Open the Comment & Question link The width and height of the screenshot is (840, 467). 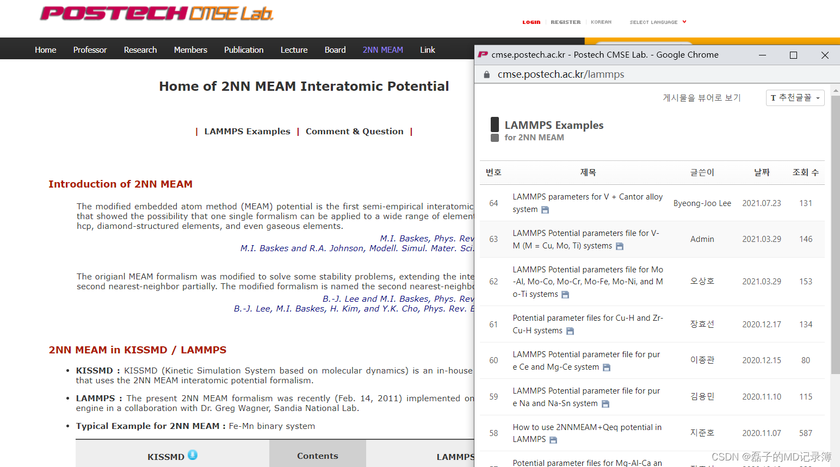pyautogui.click(x=355, y=132)
